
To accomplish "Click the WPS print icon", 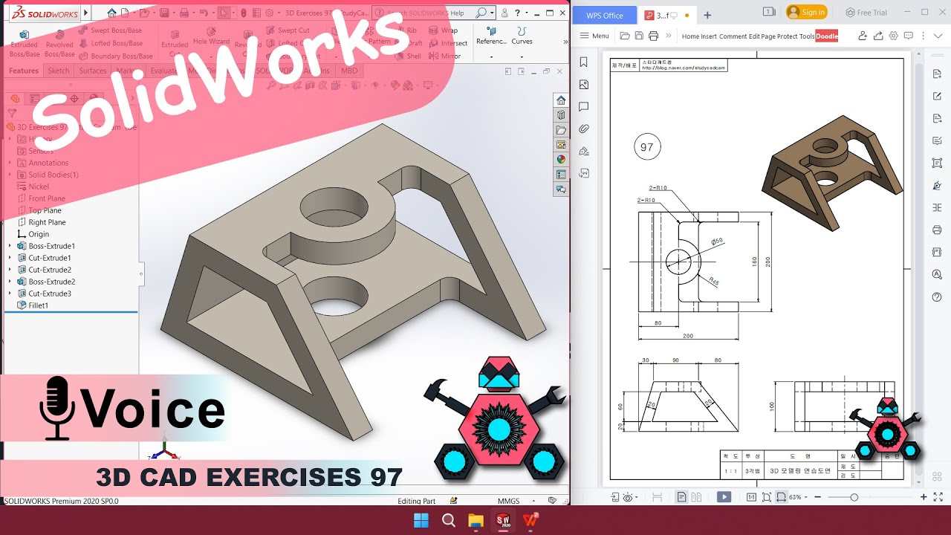I will point(653,36).
